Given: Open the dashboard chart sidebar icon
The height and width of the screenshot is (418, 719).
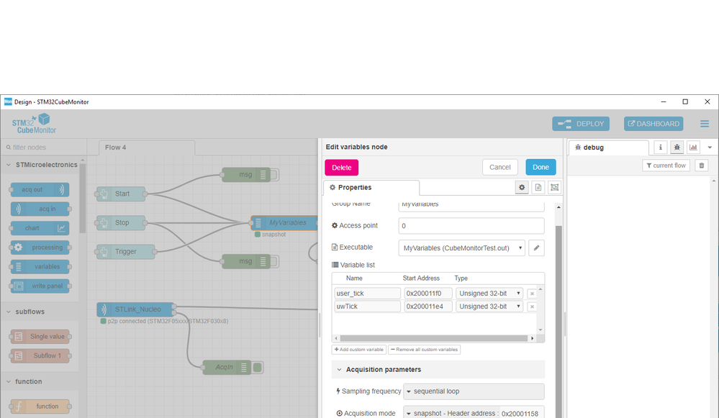Looking at the screenshot, I should pos(693,147).
